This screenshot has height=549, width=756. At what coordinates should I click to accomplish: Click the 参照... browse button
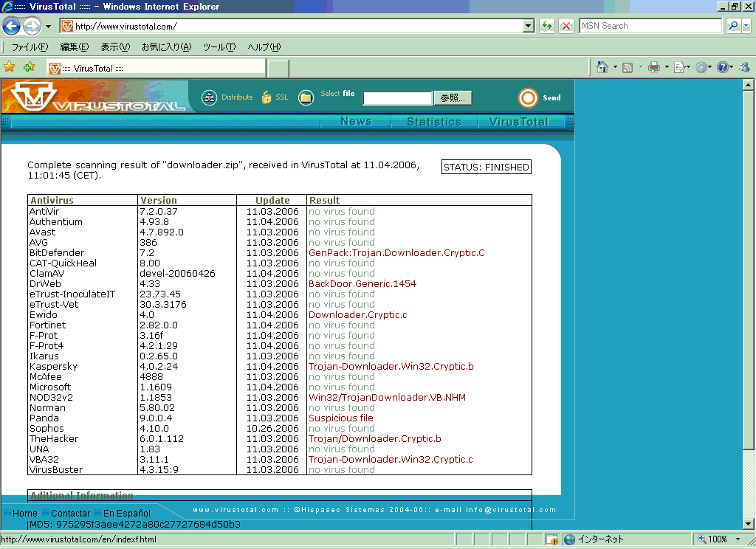(x=453, y=98)
